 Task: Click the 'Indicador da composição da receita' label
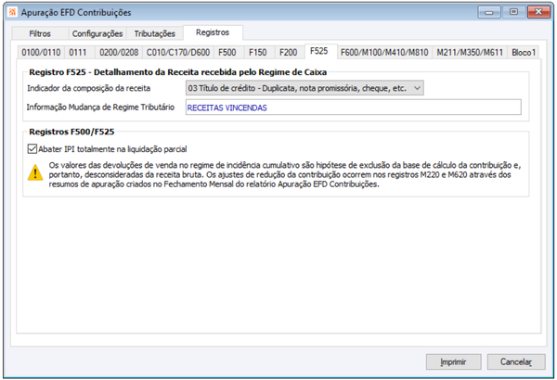89,88
